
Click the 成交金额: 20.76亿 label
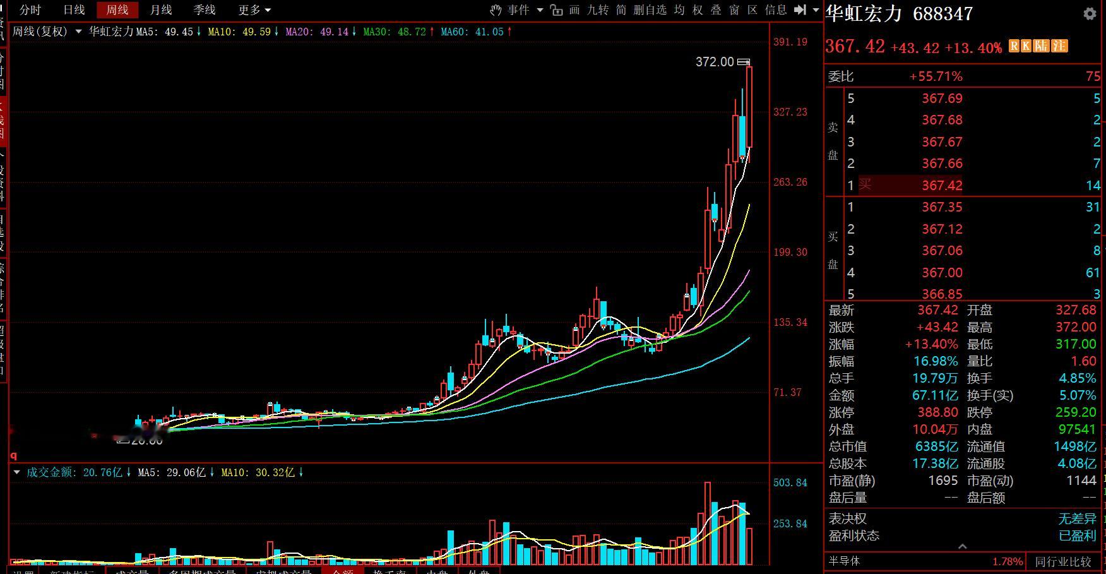coord(74,472)
